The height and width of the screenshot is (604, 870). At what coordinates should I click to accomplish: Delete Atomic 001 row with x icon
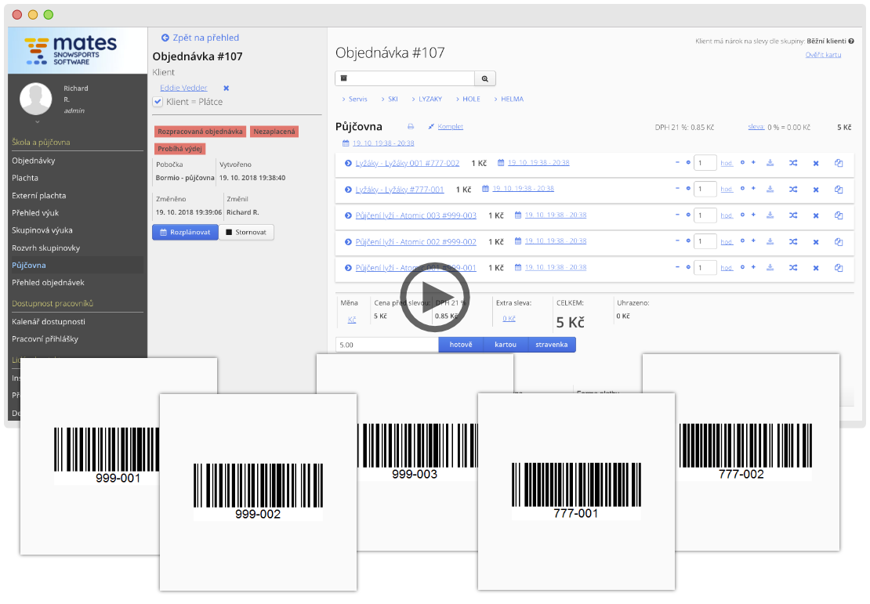pyautogui.click(x=816, y=269)
